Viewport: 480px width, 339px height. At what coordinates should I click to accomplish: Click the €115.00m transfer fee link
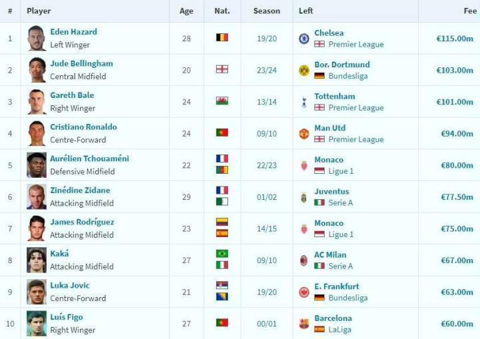click(x=455, y=39)
